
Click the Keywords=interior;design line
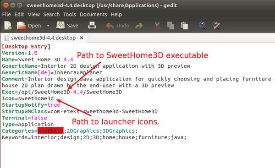click(x=94, y=137)
